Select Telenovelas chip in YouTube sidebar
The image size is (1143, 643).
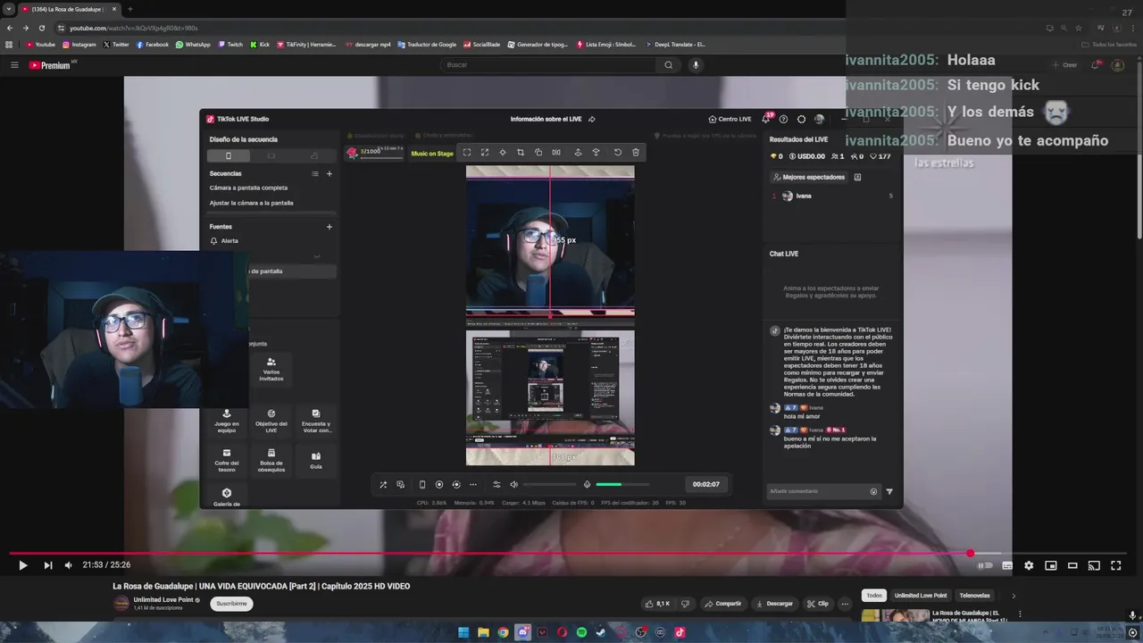click(975, 596)
